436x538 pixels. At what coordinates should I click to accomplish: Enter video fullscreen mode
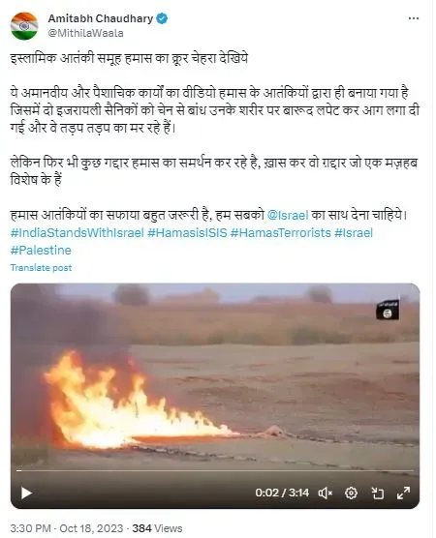click(x=403, y=493)
